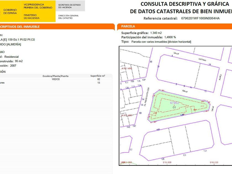Select built area value "95 m2"
Viewport: 232px width, 174px height.
19,61
